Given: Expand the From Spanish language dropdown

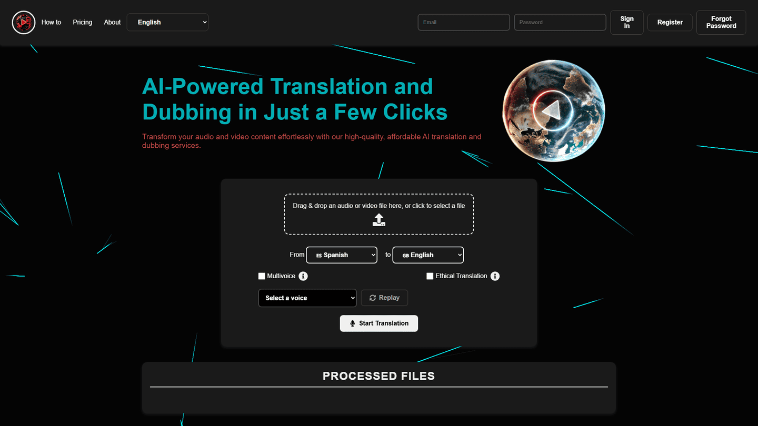Looking at the screenshot, I should coord(342,255).
